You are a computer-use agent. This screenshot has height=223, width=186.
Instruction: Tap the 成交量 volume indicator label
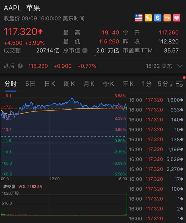(x=9, y=187)
